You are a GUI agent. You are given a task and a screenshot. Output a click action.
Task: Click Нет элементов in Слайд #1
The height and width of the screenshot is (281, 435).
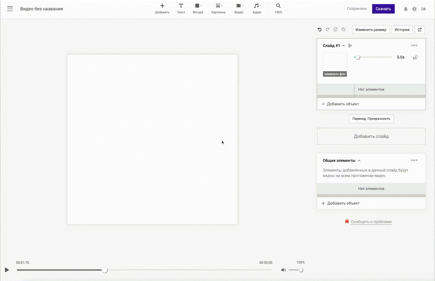[x=371, y=89]
